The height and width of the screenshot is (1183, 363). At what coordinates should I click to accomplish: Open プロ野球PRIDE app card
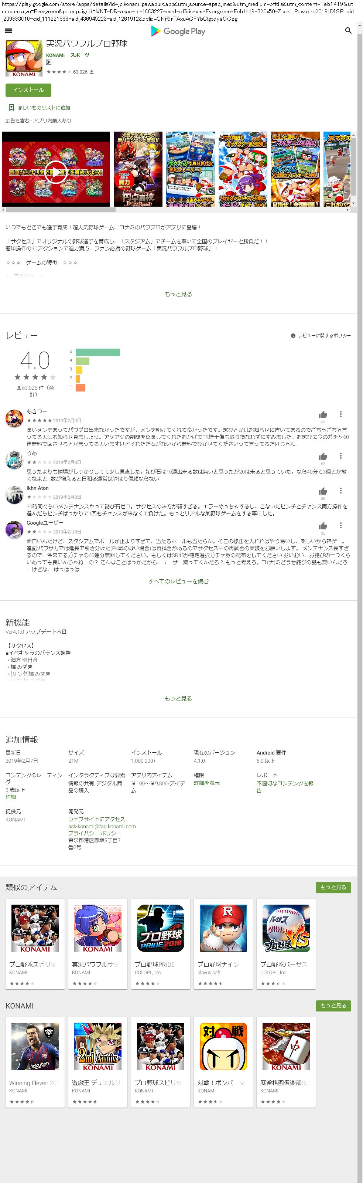tap(161, 944)
